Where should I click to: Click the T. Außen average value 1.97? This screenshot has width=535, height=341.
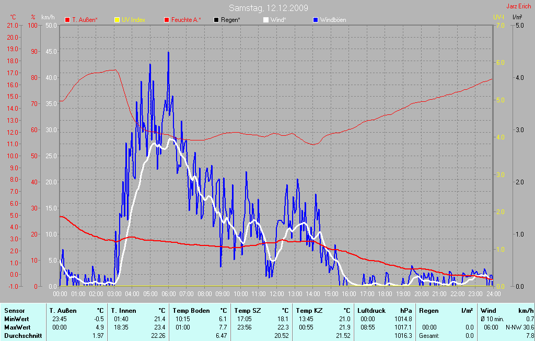pos(98,336)
